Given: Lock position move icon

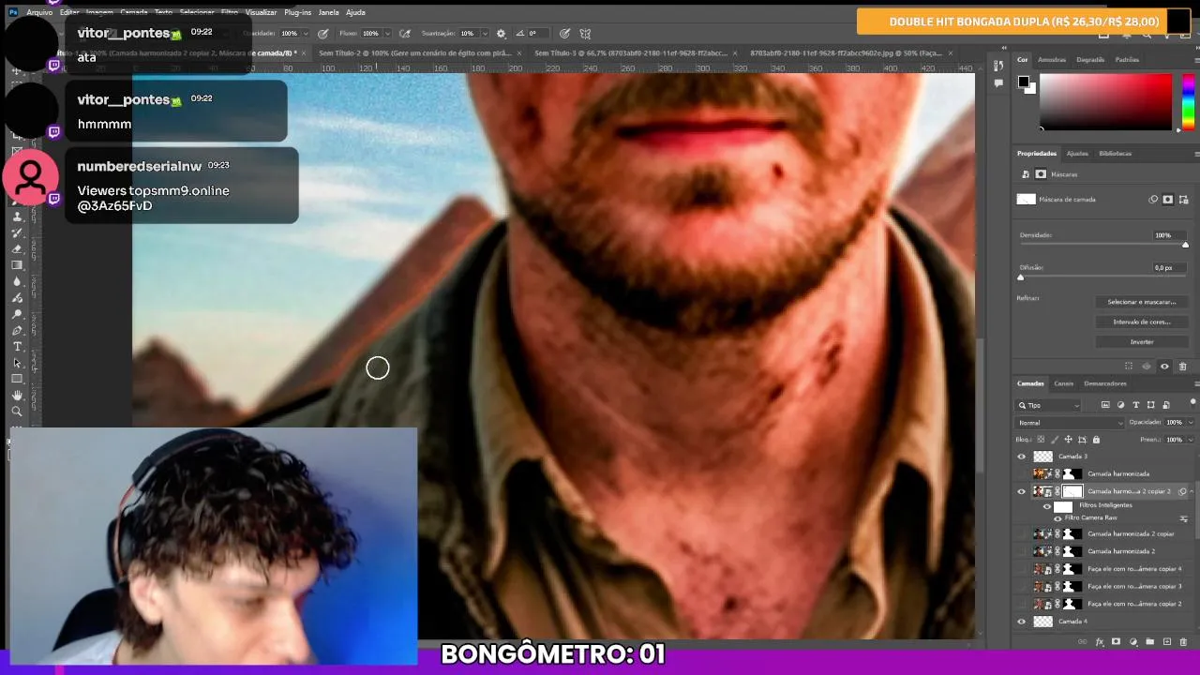Looking at the screenshot, I should [x=1069, y=440].
